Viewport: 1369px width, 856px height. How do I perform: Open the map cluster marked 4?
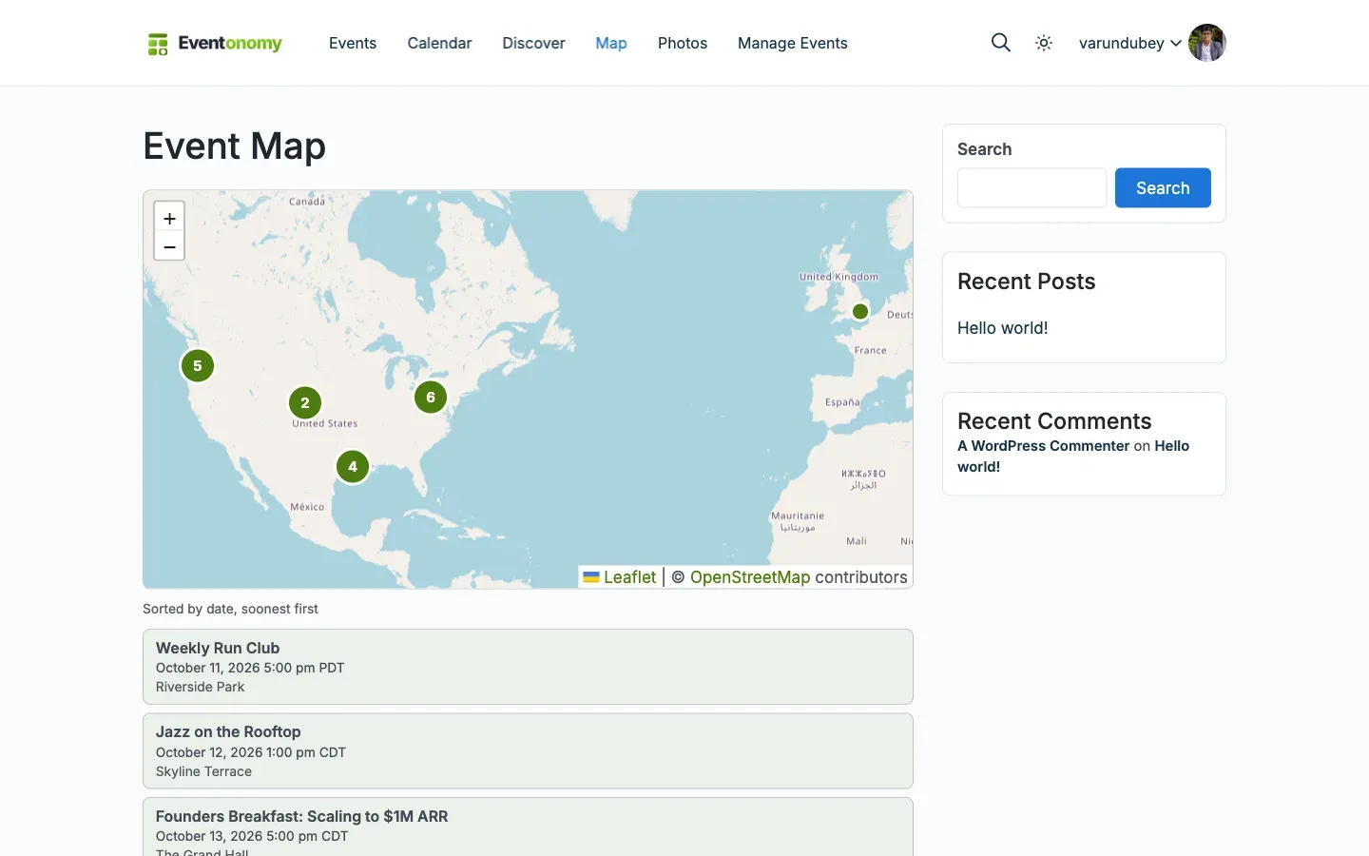point(353,466)
